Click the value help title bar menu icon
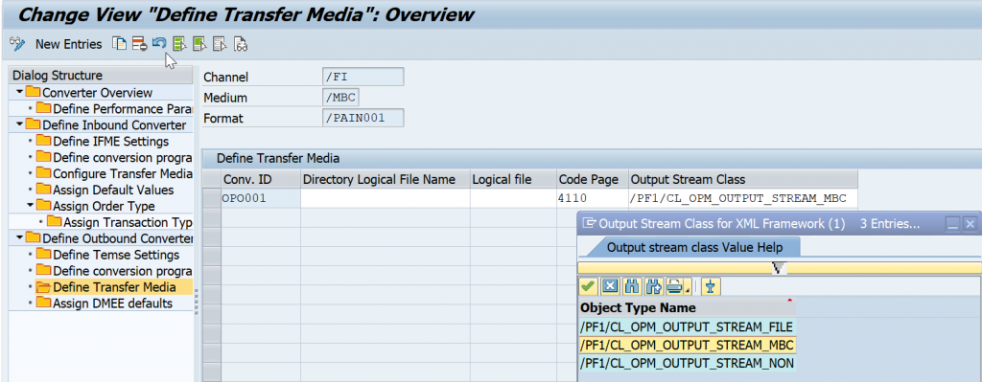Image resolution: width=982 pixels, height=382 pixels. click(589, 223)
